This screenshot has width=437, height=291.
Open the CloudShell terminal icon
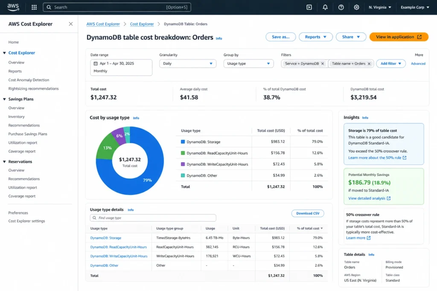tap(309, 7)
